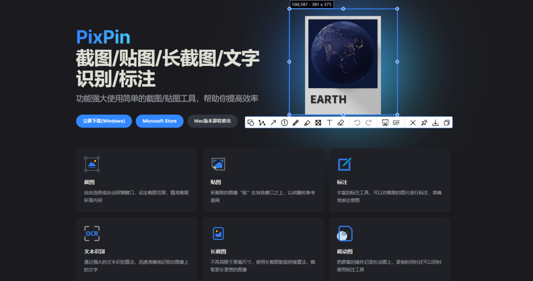Click the 长截图 card title
Viewport: 533px width, 281px height.
[x=218, y=252]
